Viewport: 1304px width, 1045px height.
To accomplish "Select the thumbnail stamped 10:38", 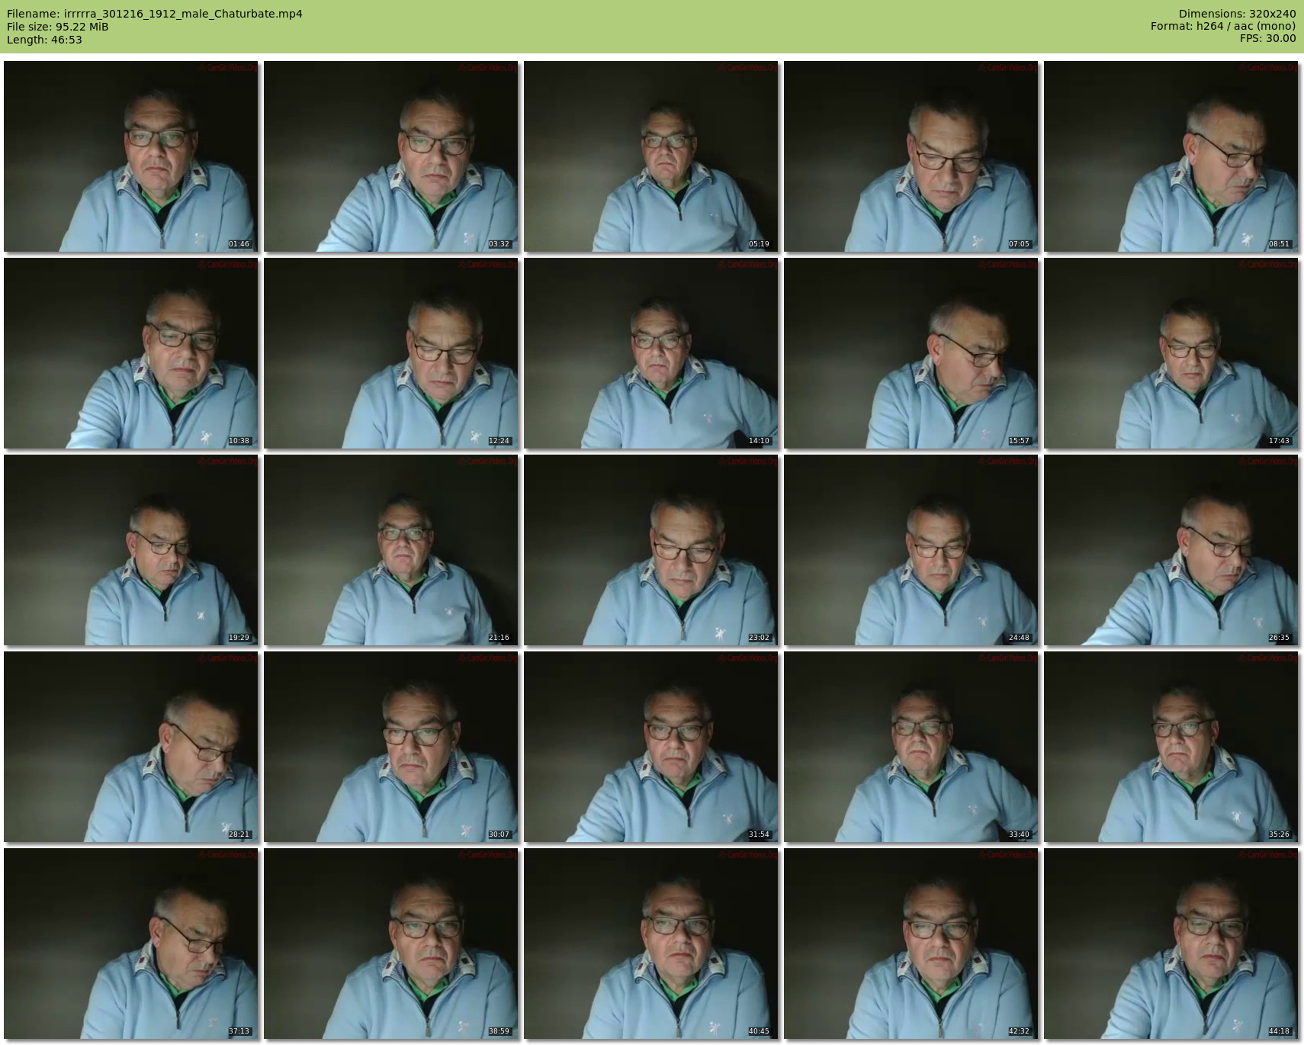I will (x=131, y=353).
